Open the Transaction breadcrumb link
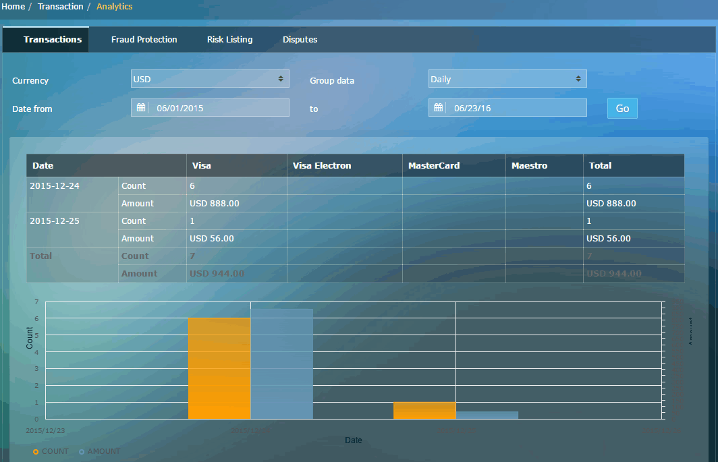Viewport: 718px width, 462px height. pyautogui.click(x=61, y=7)
